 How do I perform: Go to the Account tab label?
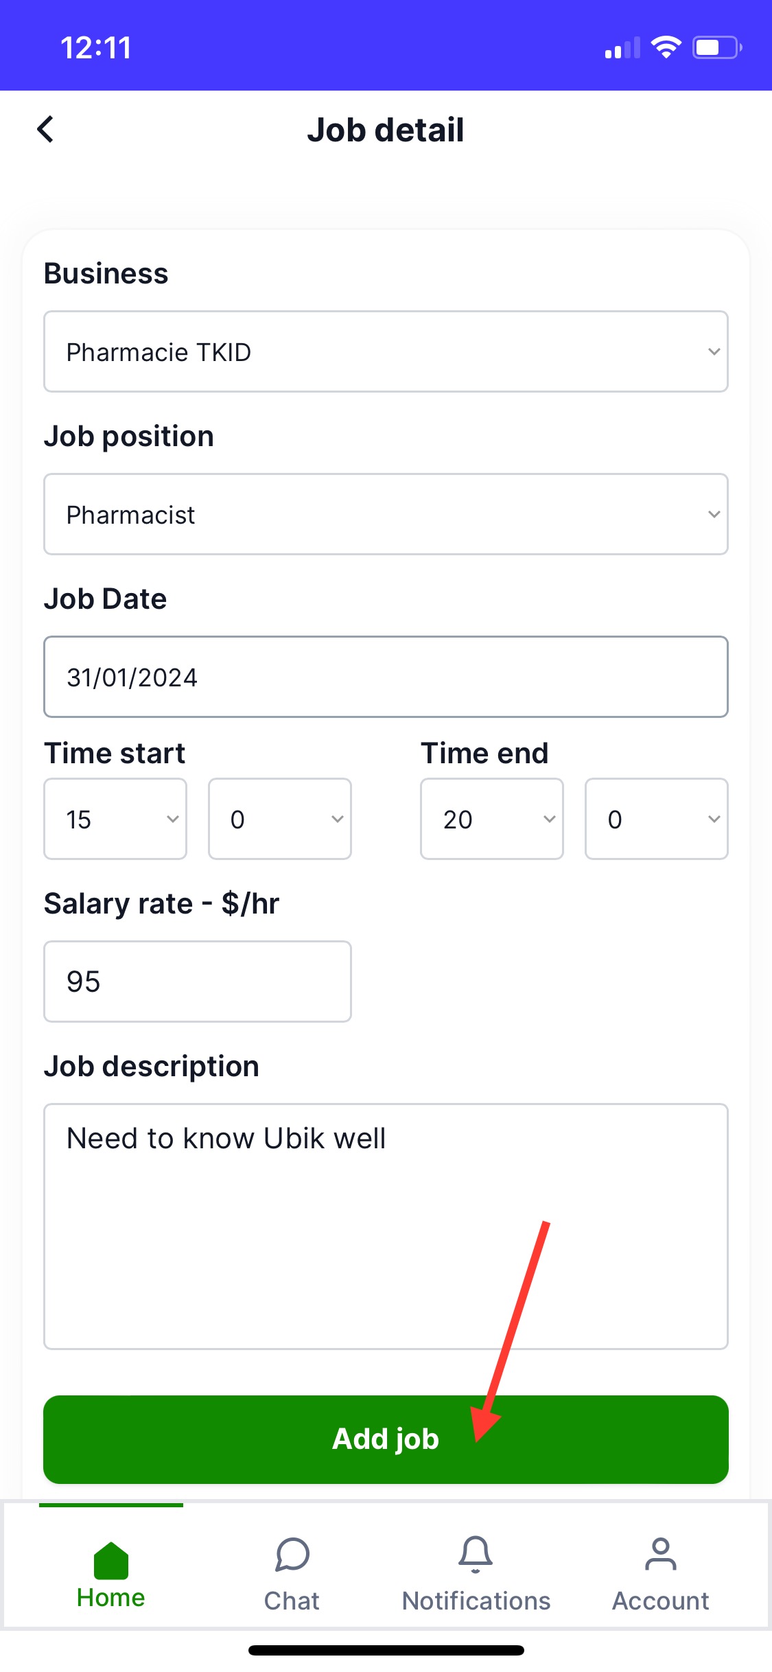(660, 1601)
